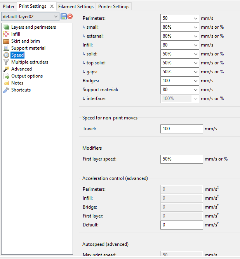The image size is (240, 259).
Task: Click the Skirt and brim icon
Action: [x=6, y=41]
